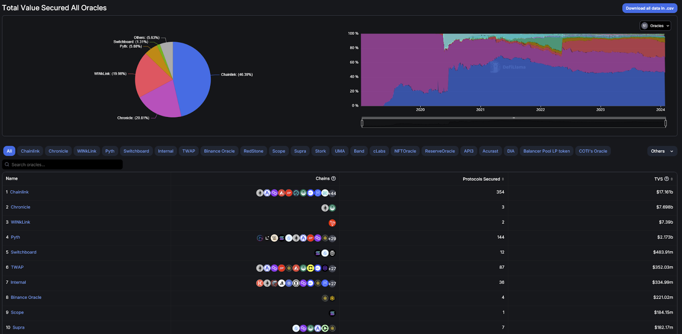Click the green play-shaped icon in Supra row
This screenshot has height=334, width=682.
(x=325, y=328)
